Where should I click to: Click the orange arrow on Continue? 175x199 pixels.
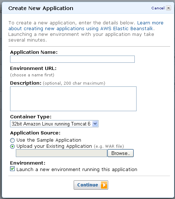tap(104, 185)
